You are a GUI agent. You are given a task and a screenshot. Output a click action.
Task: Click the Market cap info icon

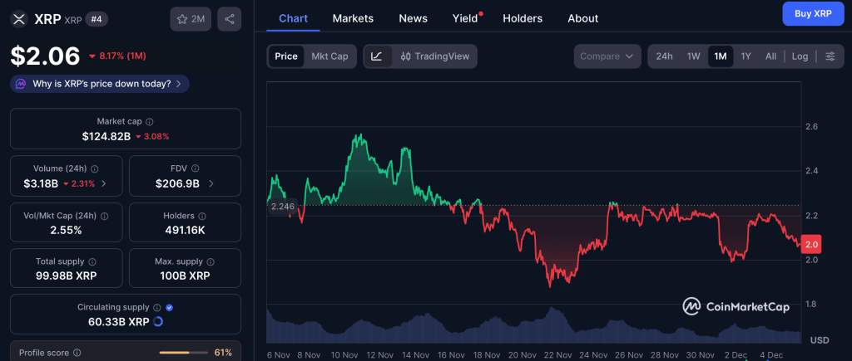(150, 122)
